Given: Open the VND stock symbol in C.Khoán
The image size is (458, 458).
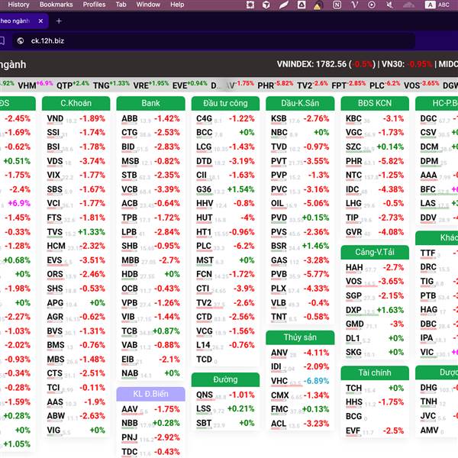Looking at the screenshot, I should pos(55,118).
